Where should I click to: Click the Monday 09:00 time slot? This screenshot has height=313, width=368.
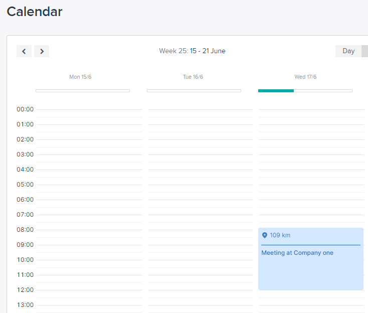(x=89, y=252)
